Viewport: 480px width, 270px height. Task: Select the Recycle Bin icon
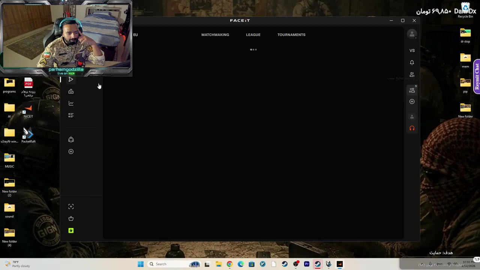point(465,10)
